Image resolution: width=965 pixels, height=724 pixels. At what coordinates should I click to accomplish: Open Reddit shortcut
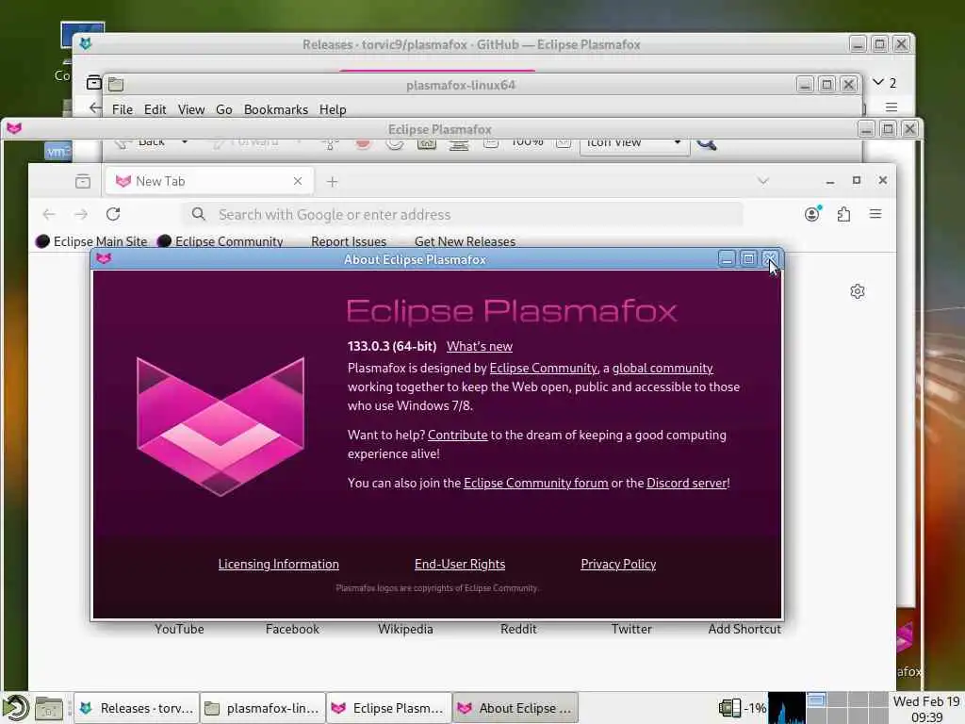pyautogui.click(x=518, y=629)
